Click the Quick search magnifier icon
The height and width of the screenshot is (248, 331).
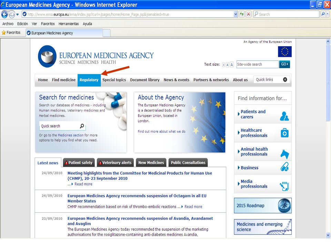coord(82,126)
